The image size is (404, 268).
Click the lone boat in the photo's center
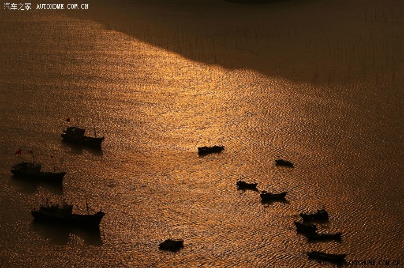point(211,149)
